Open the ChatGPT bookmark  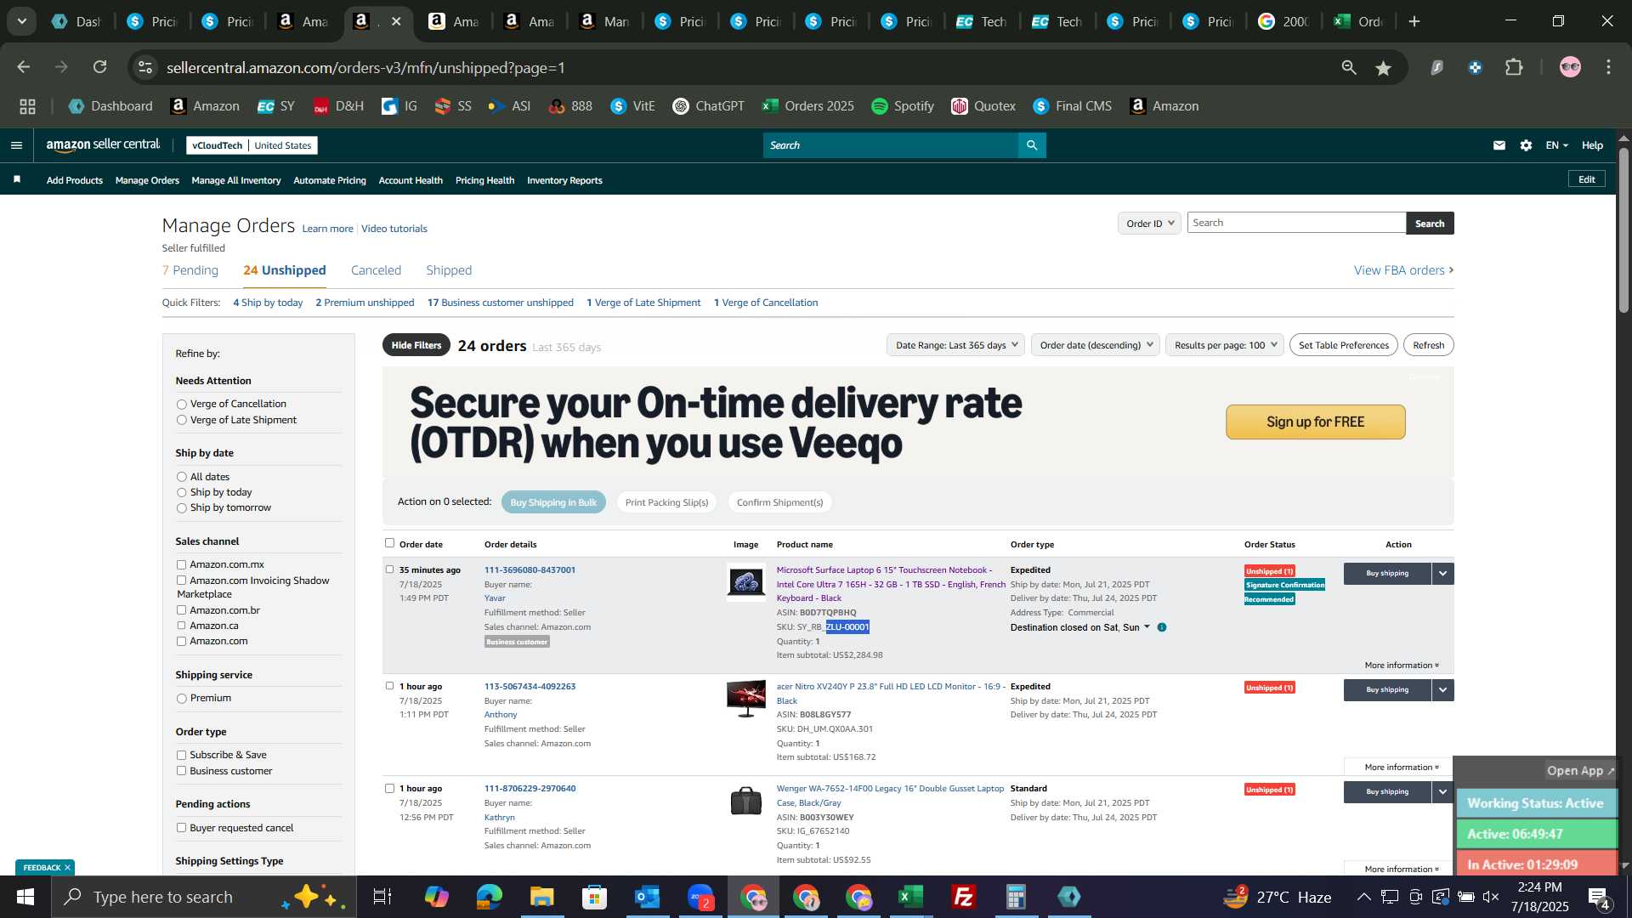(708, 106)
